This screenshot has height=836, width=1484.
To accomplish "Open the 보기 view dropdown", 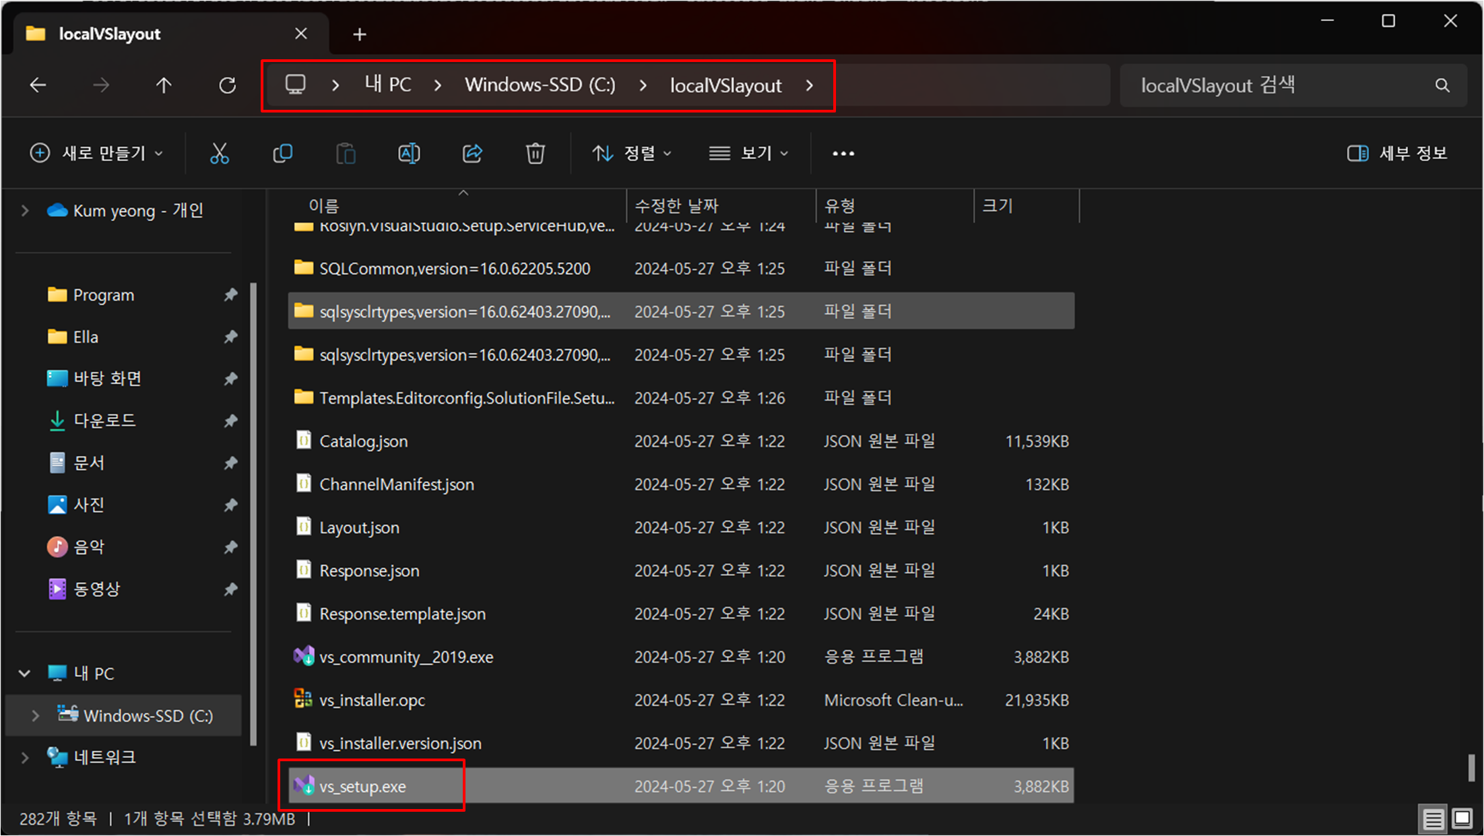I will click(x=748, y=154).
